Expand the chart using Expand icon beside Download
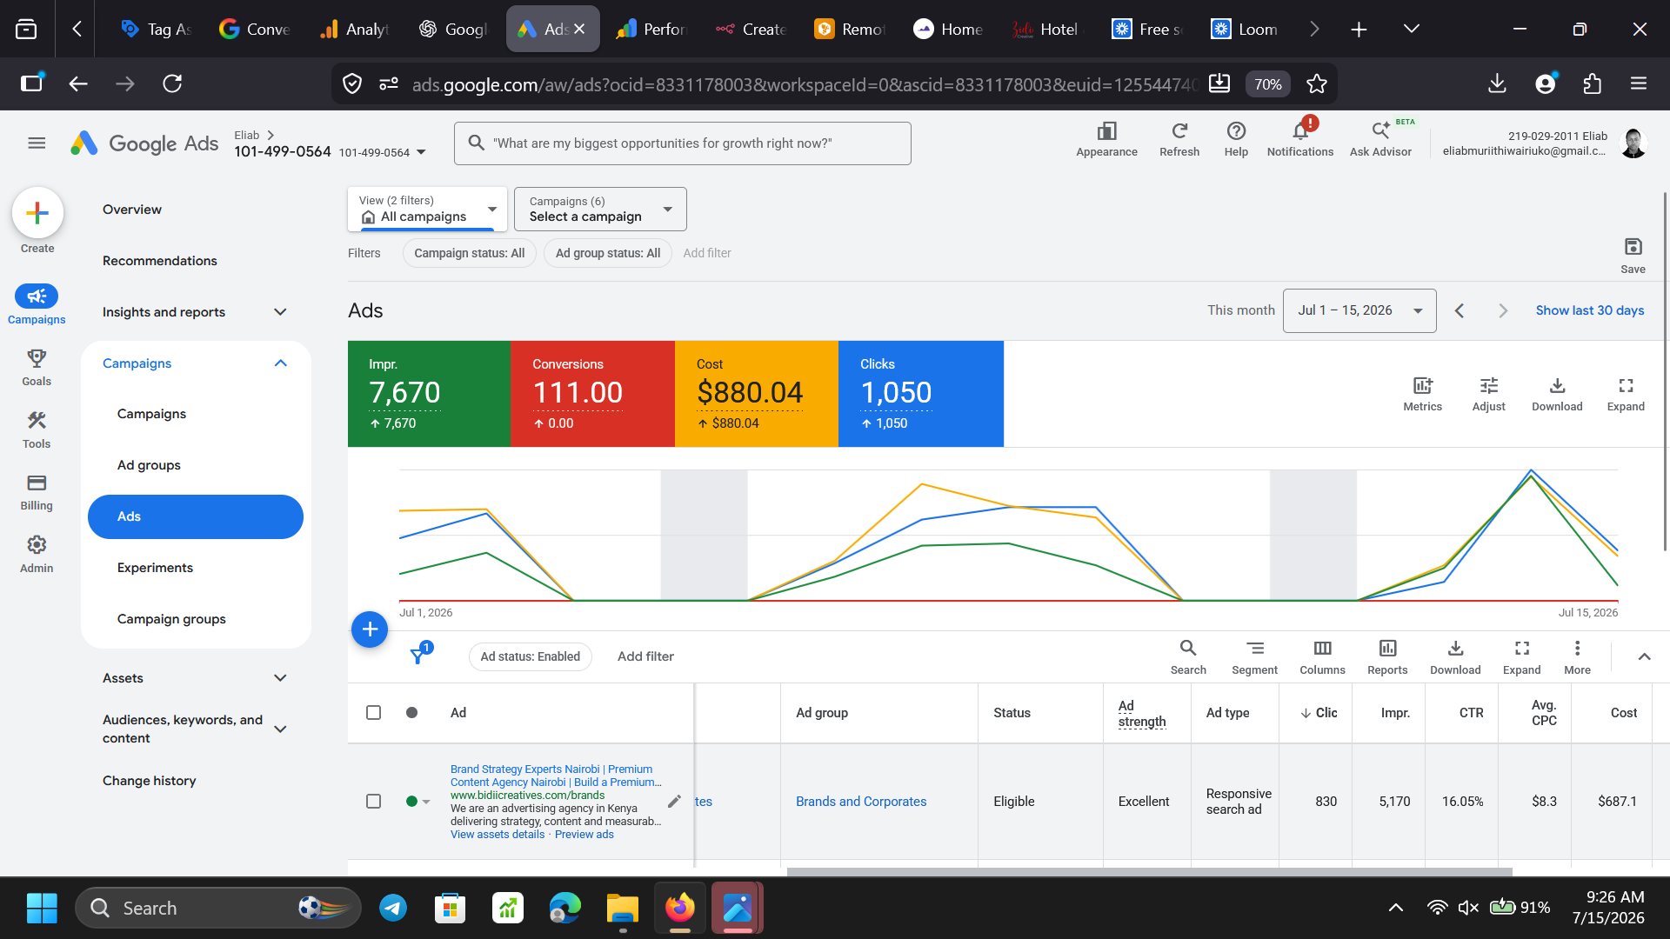This screenshot has width=1670, height=939. pyautogui.click(x=1626, y=385)
